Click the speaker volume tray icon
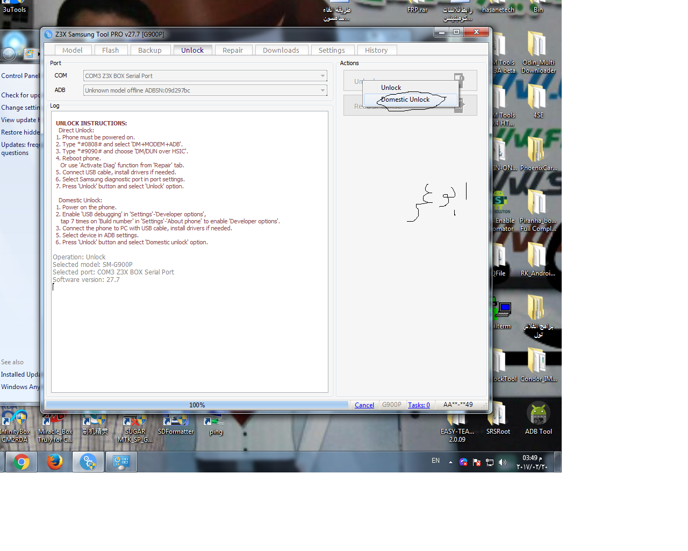This screenshot has height=551, width=688. tap(503, 462)
